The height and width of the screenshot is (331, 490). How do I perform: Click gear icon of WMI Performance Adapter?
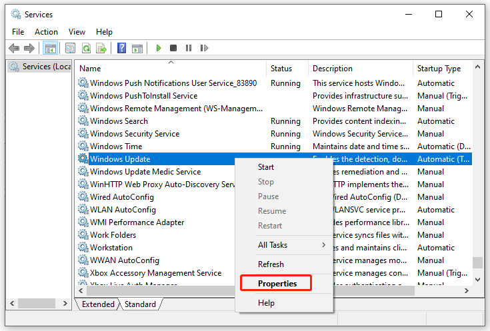(x=83, y=222)
